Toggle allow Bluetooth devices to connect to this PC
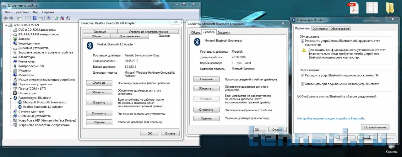This screenshot has width=402, height=157. [x=302, y=76]
